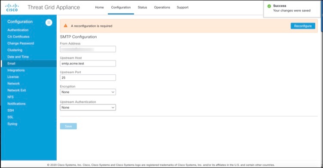Open the Home tab
Screen dimensions: 323x168
pyautogui.click(x=99, y=7)
